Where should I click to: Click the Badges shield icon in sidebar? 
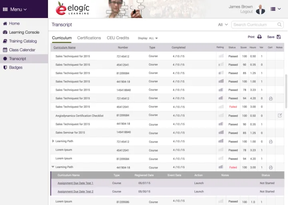(5, 67)
